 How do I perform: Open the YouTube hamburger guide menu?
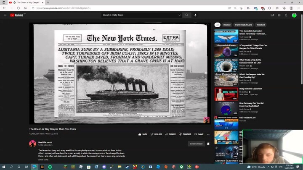coord(5,15)
